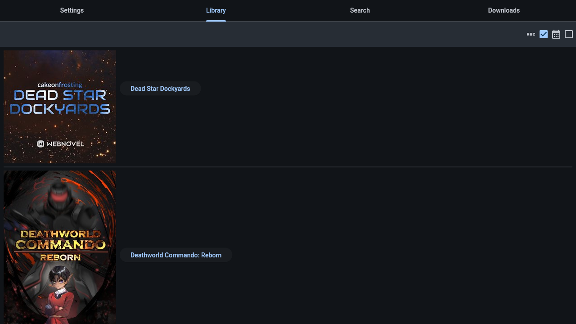Open the Dead Star Dockyards title link
The height and width of the screenshot is (324, 576).
pos(160,89)
